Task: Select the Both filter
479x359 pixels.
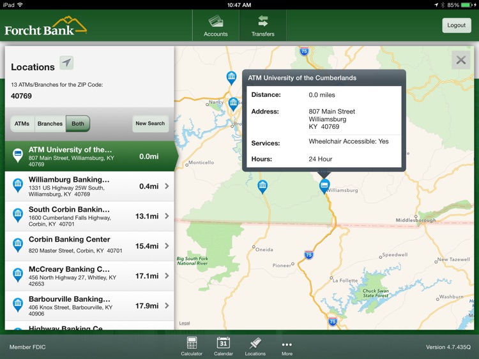Action: tap(78, 124)
